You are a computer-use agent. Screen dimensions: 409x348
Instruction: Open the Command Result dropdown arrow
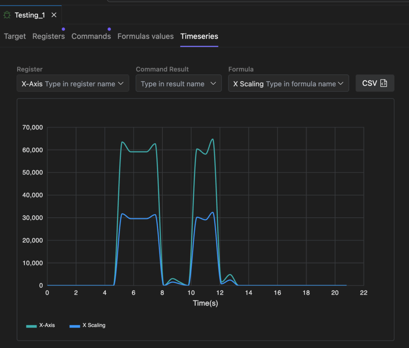[213, 84]
